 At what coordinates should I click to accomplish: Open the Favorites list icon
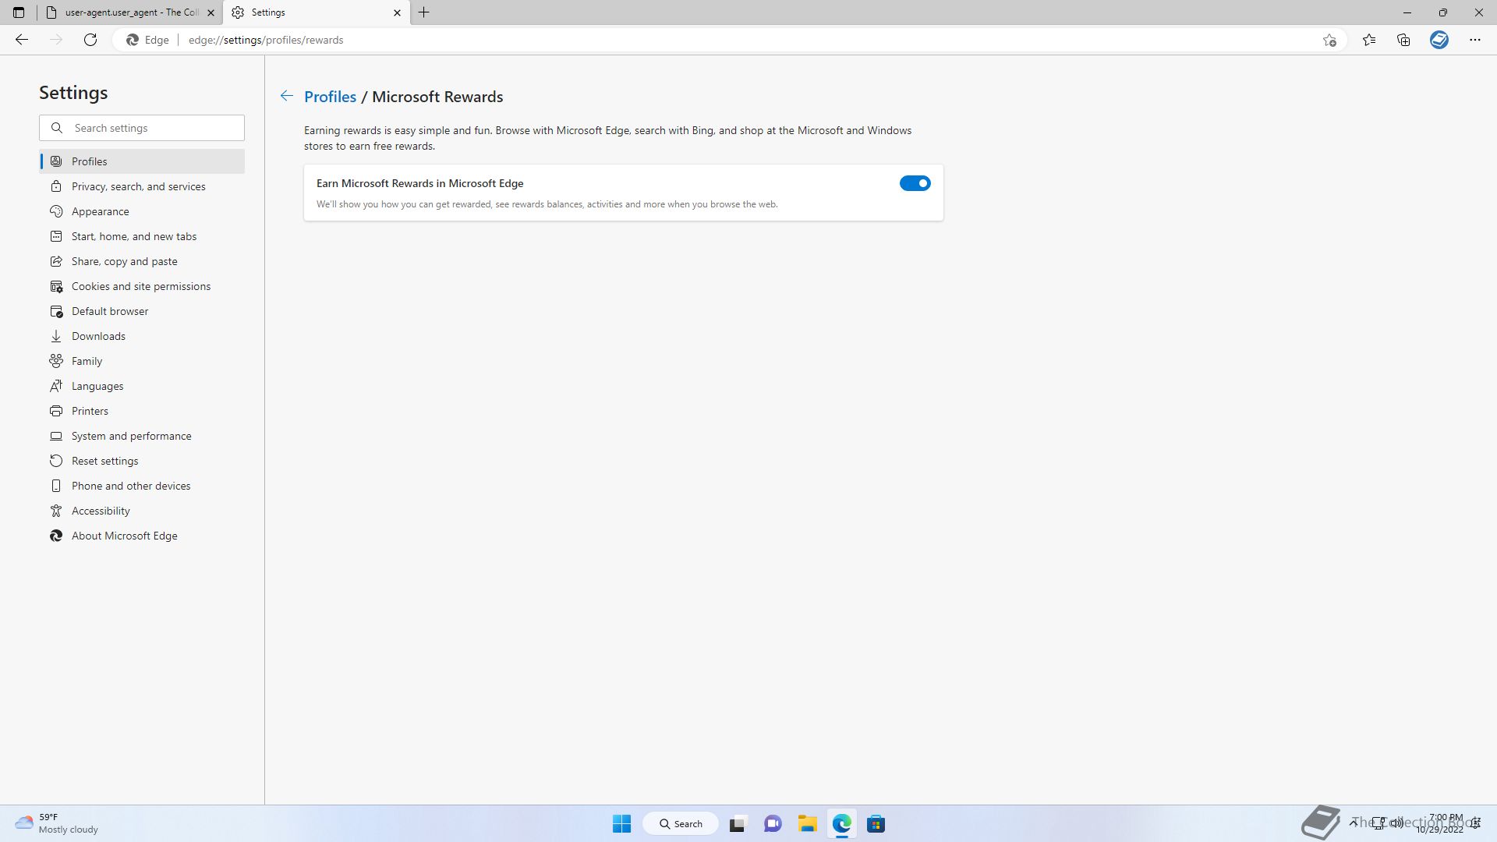pos(1369,40)
